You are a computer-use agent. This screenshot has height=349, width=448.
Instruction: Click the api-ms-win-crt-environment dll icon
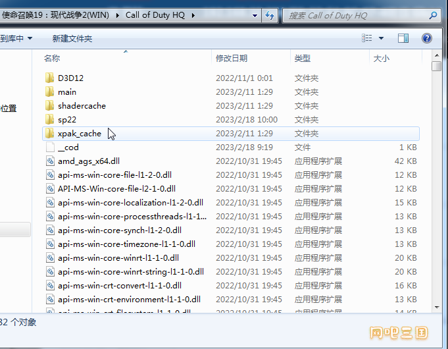(50, 299)
